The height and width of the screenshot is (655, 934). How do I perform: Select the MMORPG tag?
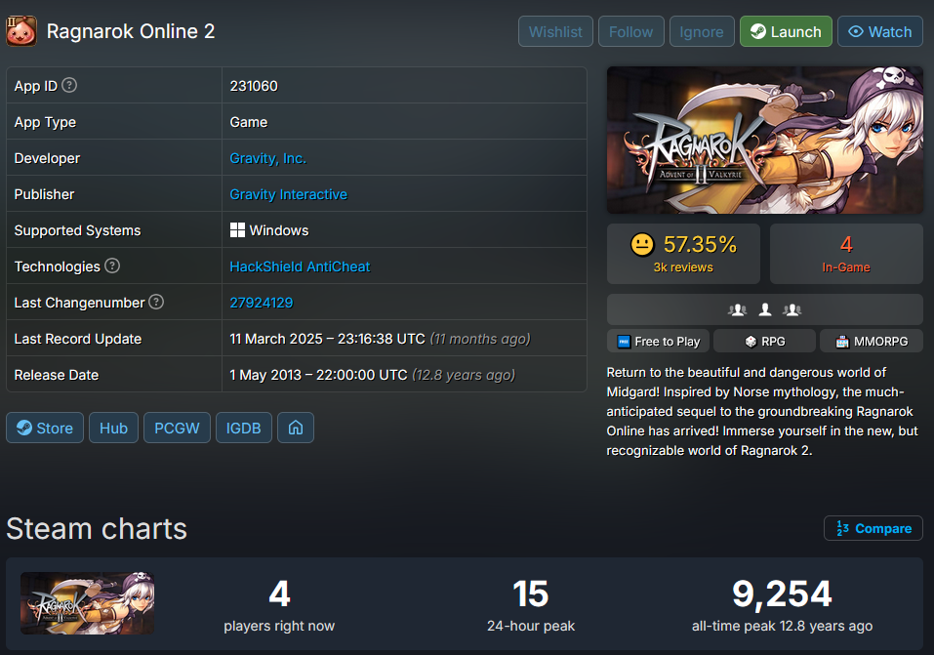click(x=872, y=341)
